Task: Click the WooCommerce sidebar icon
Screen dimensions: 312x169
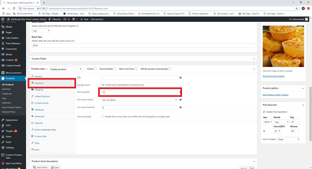Action: pyautogui.click(x=3, y=73)
